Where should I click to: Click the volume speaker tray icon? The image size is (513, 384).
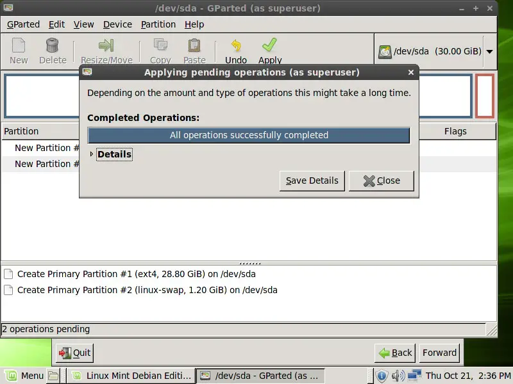click(x=398, y=376)
